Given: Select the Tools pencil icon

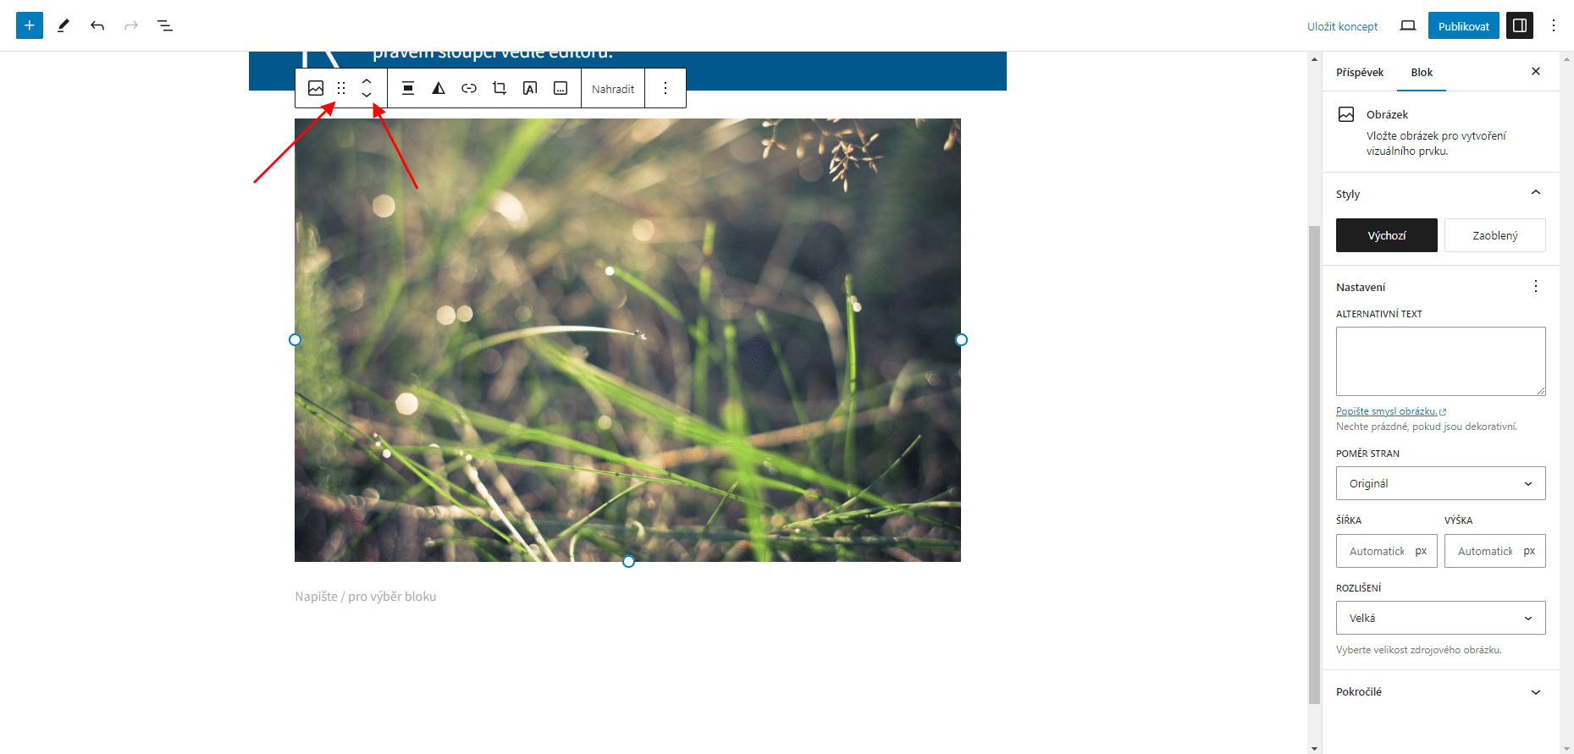Looking at the screenshot, I should [64, 25].
